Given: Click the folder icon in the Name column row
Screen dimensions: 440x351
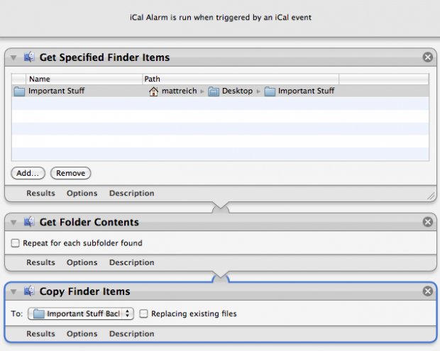Looking at the screenshot, I should (19, 91).
